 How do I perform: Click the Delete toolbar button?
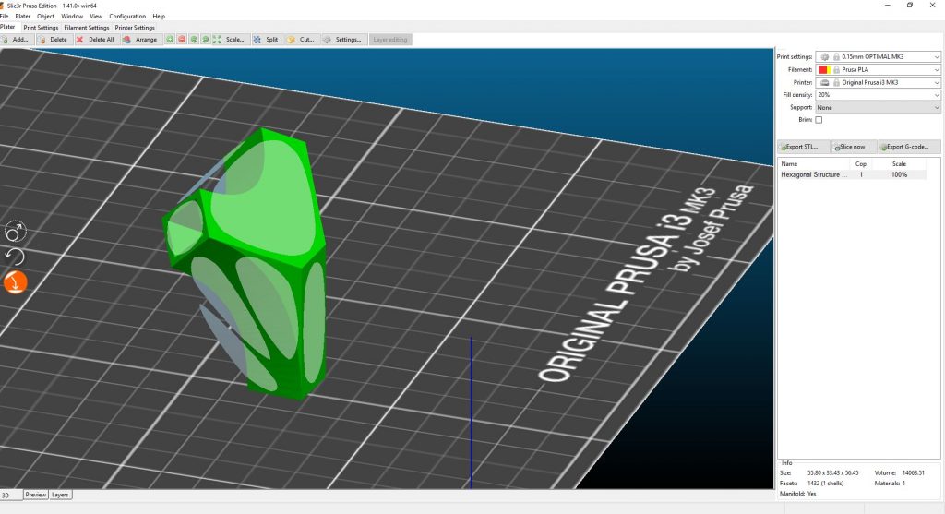[x=54, y=39]
